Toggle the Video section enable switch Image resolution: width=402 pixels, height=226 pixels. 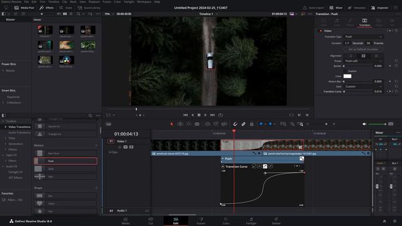[x=320, y=31]
